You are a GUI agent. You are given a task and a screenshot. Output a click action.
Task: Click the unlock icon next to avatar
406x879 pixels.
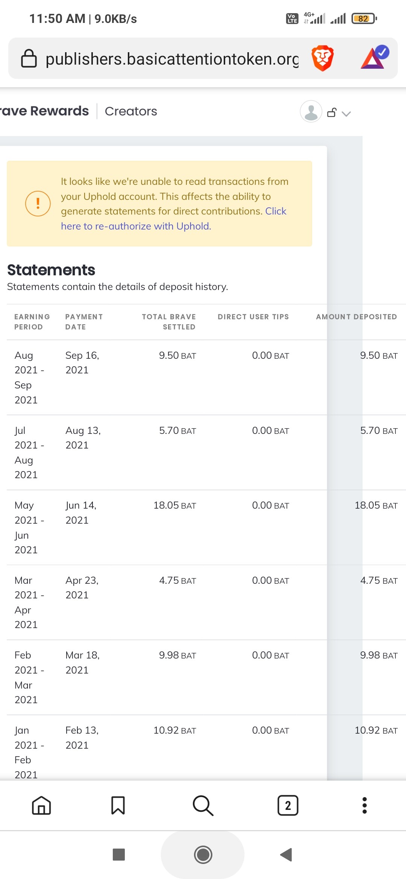332,112
